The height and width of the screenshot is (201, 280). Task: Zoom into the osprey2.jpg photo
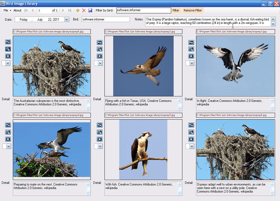(100, 49)
